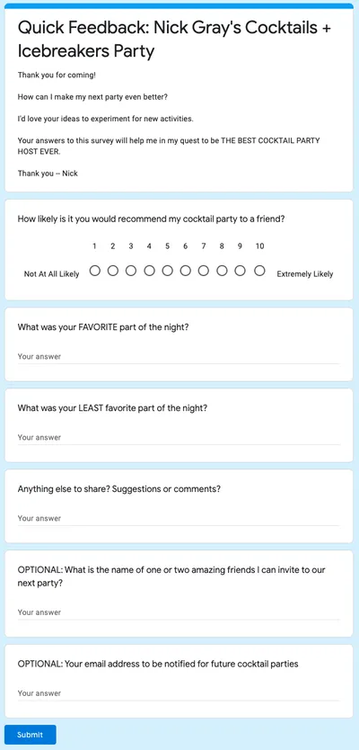This screenshot has width=359, height=750.
Task: Click the form title heading
Action: [174, 40]
